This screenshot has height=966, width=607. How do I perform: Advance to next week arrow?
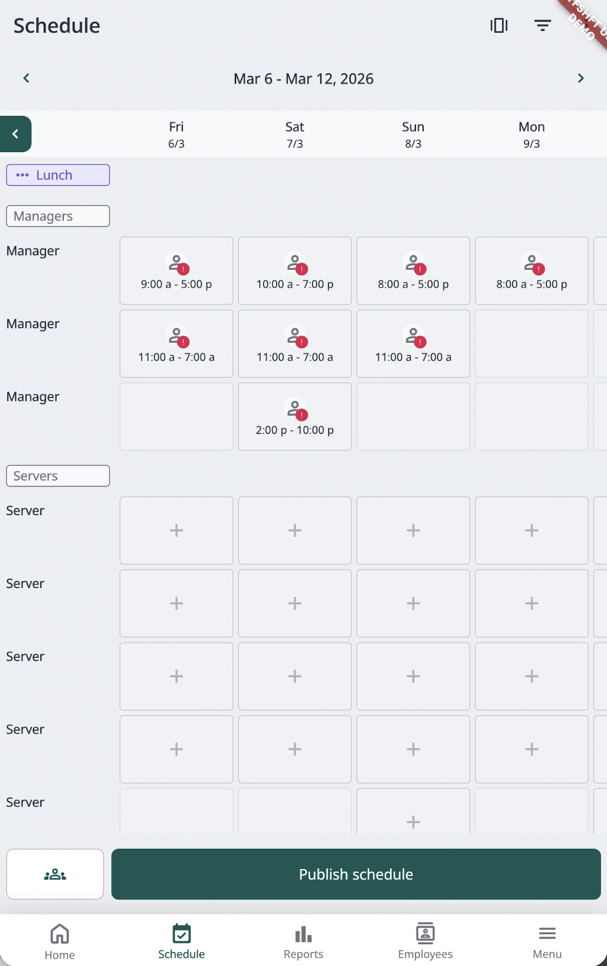pyautogui.click(x=580, y=79)
